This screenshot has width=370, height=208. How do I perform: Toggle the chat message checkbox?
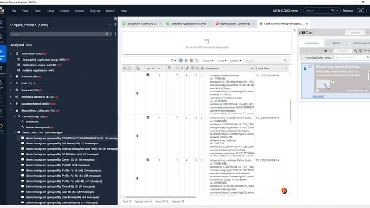[305, 68]
